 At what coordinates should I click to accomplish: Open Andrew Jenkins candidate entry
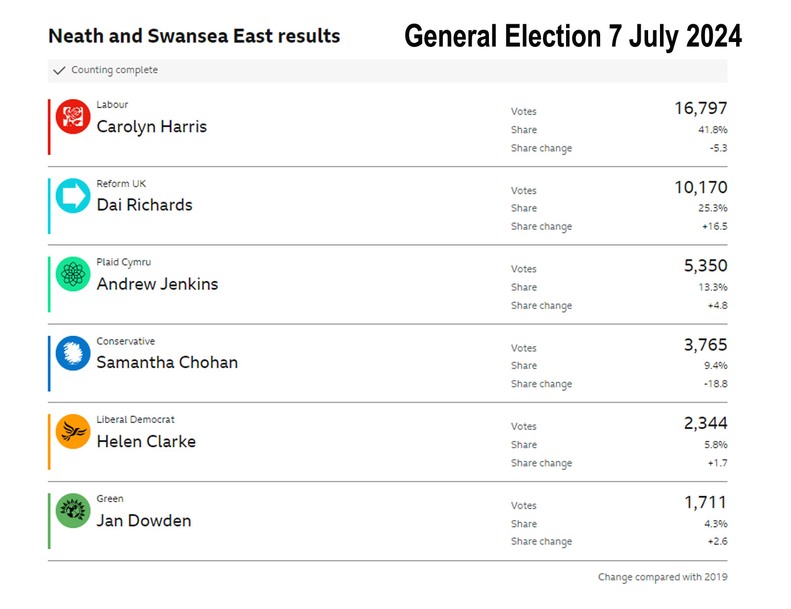158,284
